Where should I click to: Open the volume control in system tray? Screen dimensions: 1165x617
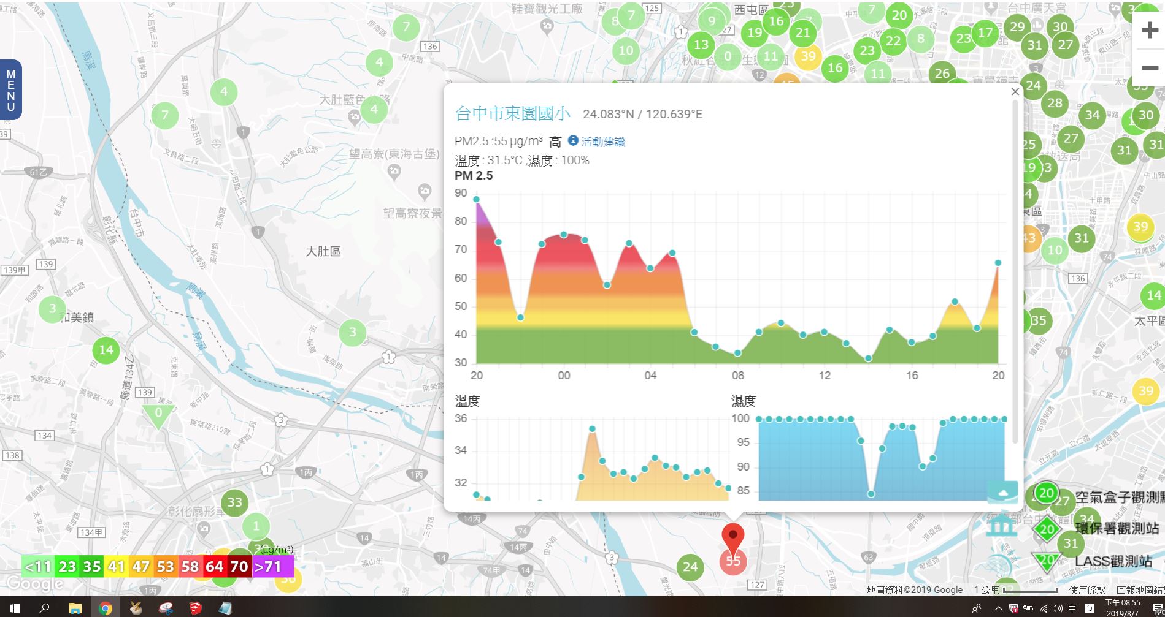(x=1057, y=608)
